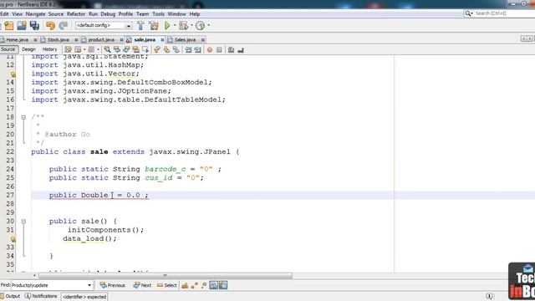Collapse sale() constructor fold at line 30

click(x=23, y=222)
